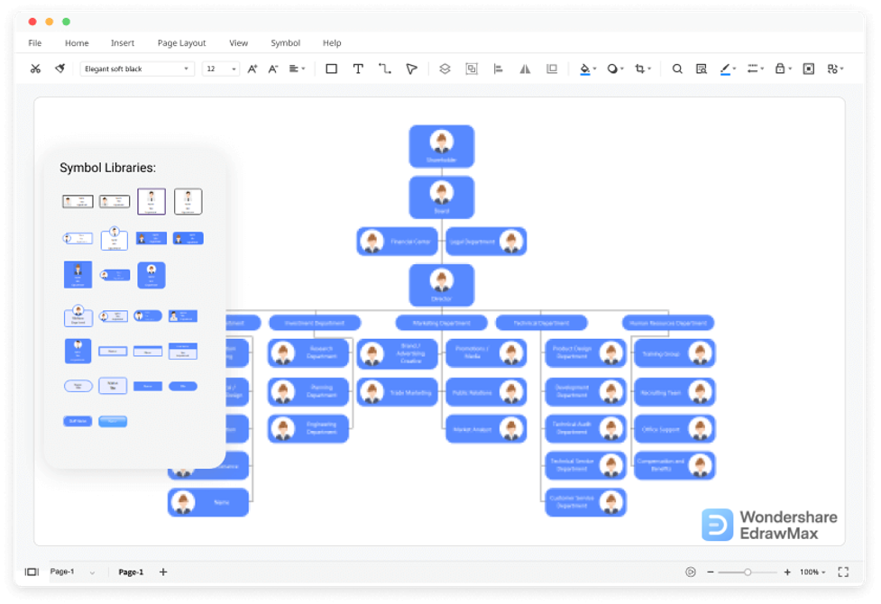This screenshot has height=604, width=881.
Task: Open the Layers icon
Action: (x=445, y=69)
